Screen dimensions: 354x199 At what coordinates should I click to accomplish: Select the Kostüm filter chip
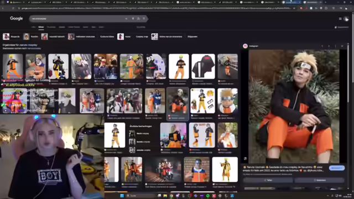click(30, 36)
